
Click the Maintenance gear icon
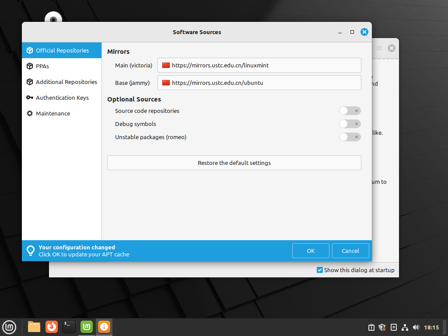pos(30,113)
